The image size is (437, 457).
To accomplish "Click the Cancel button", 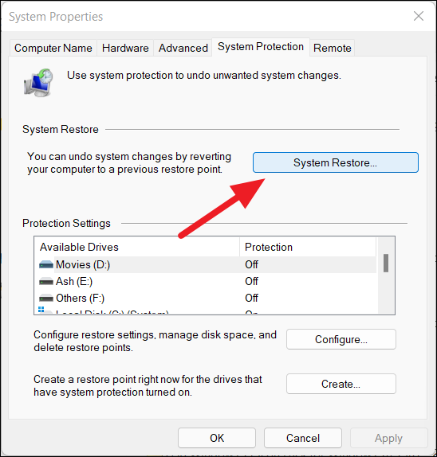I will [303, 438].
